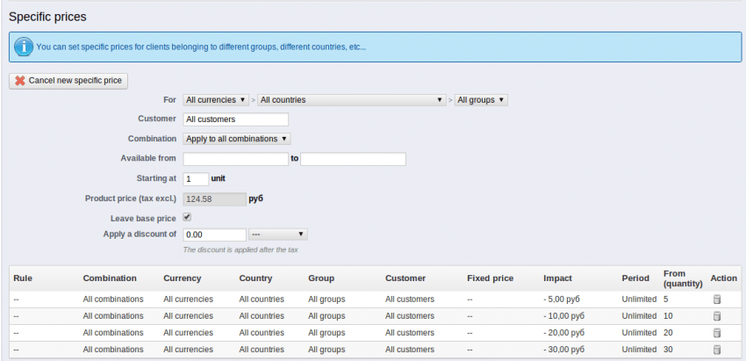746x361 pixels.
Task: Open the All countries dropdown
Action: pyautogui.click(x=352, y=100)
